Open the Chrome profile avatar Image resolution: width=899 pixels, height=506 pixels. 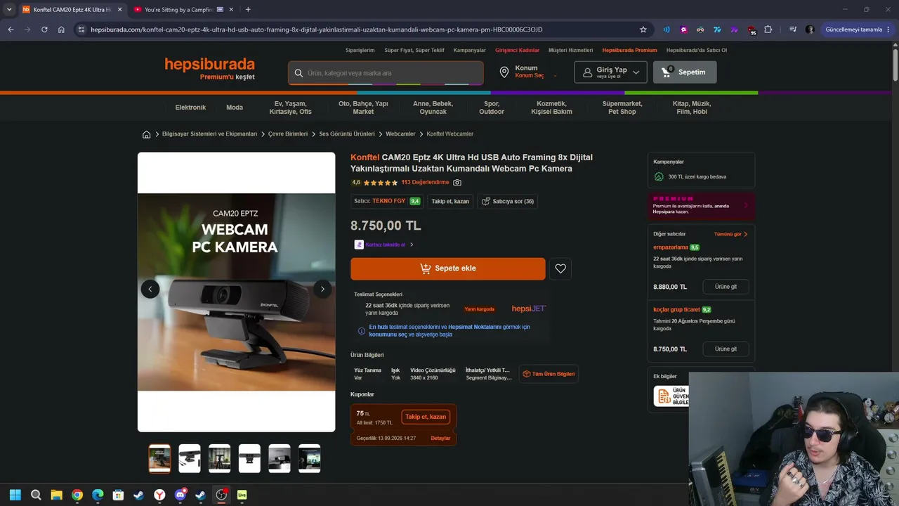810,30
